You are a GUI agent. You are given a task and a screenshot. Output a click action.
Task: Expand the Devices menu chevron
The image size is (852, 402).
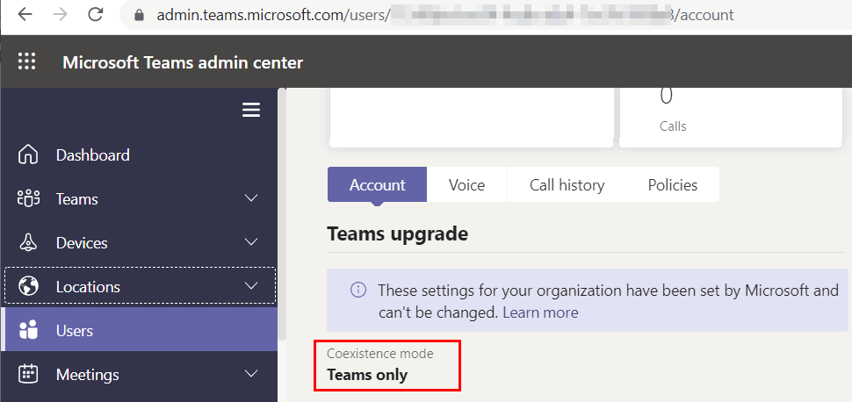tap(251, 241)
